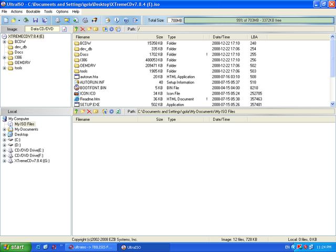Click the Add files icon in Local toolbar
This screenshot has height=252, width=336.
point(104,111)
